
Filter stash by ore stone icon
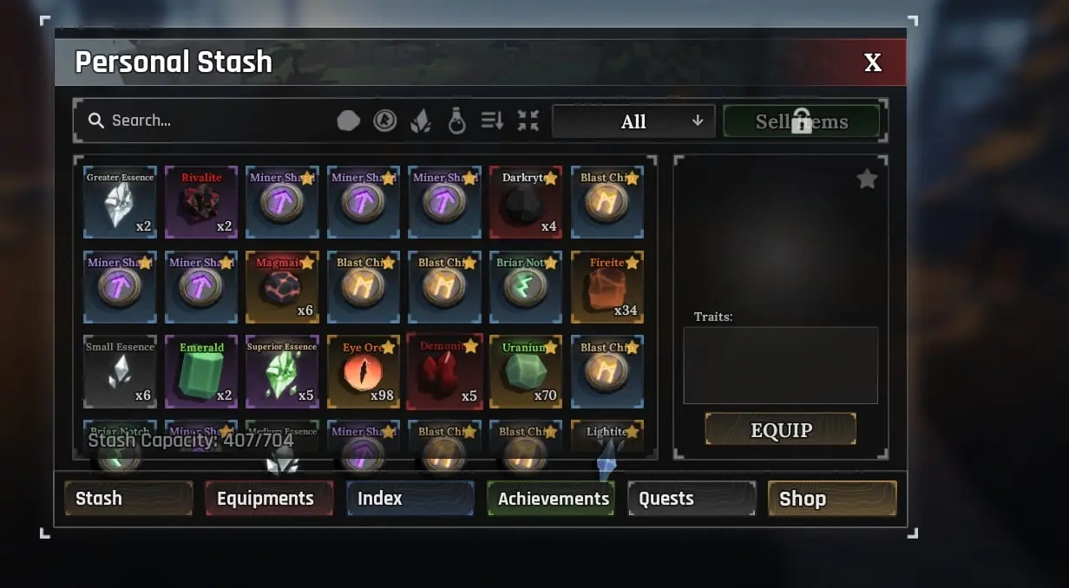[x=349, y=121]
